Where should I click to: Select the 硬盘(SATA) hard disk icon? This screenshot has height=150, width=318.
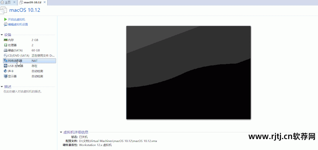point(6,50)
